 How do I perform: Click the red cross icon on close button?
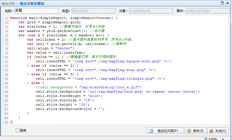pyautogui.click(x=211, y=131)
